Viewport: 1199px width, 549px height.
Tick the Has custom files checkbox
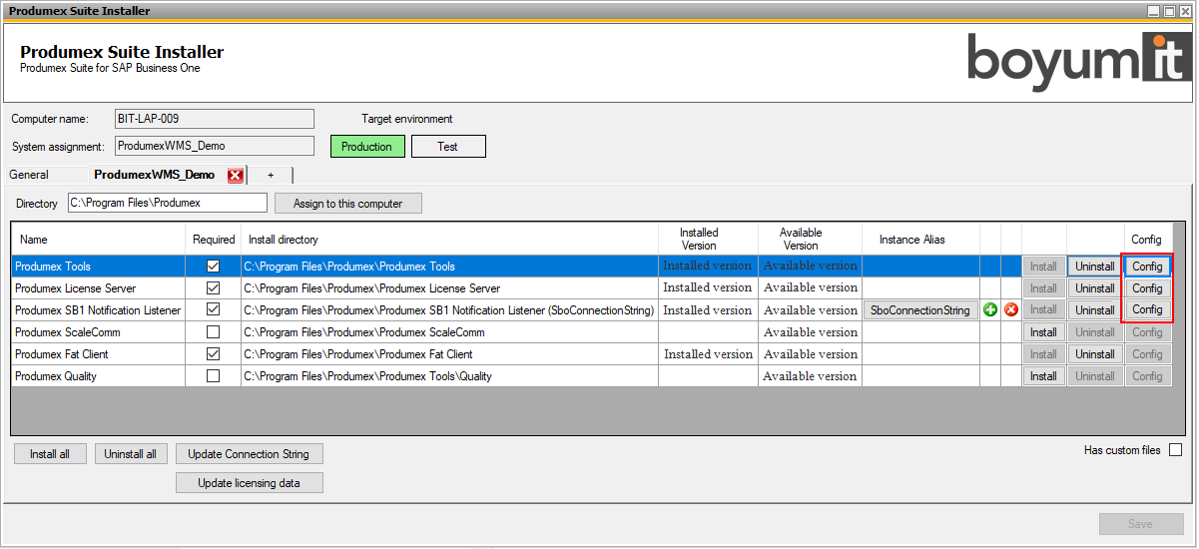1175,450
